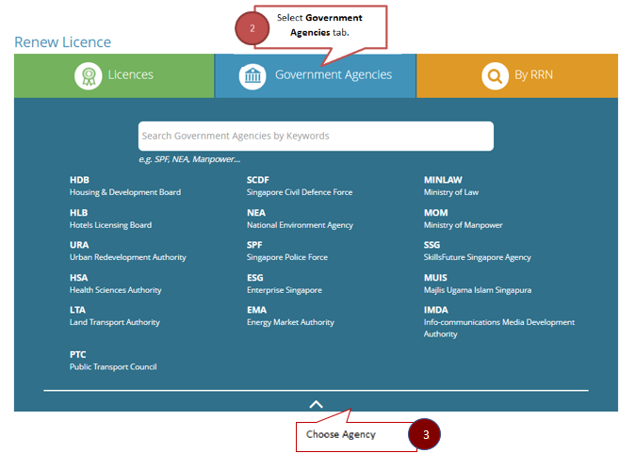The image size is (619, 453).
Task: Choose LTA Land Transport Authority
Action: pyautogui.click(x=114, y=315)
